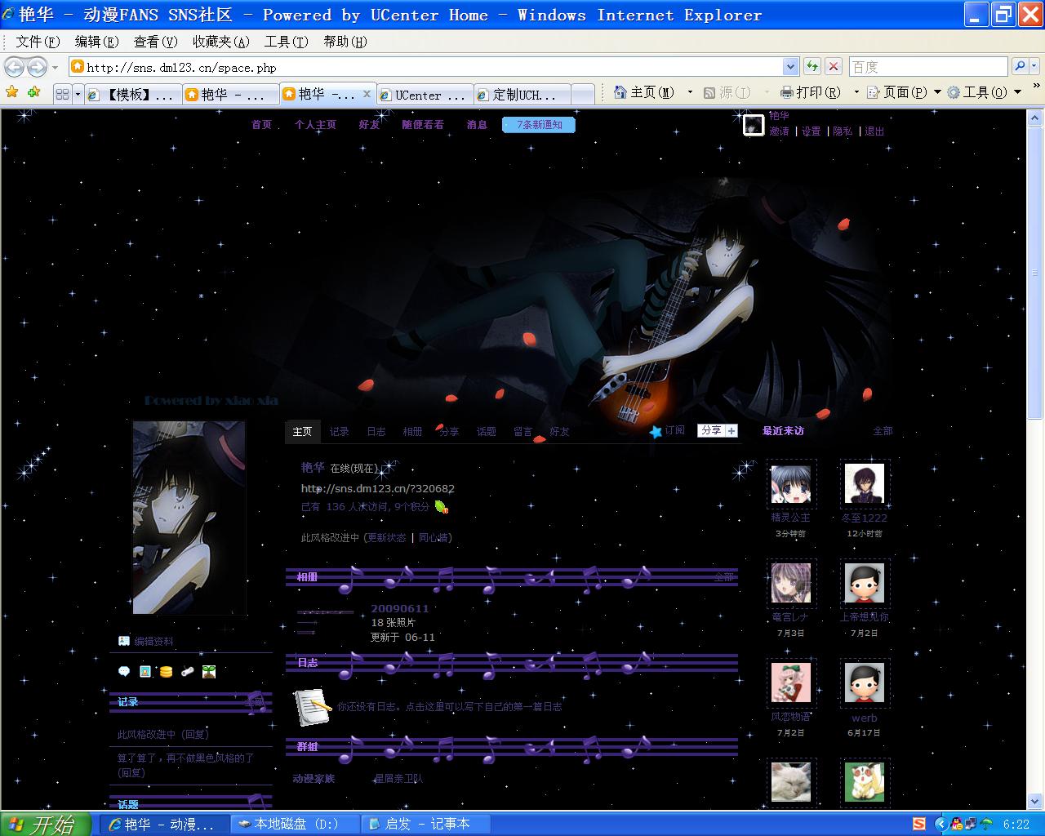1045x836 pixels.
Task: Open the Quick Tabs grid icon
Action: [x=62, y=95]
